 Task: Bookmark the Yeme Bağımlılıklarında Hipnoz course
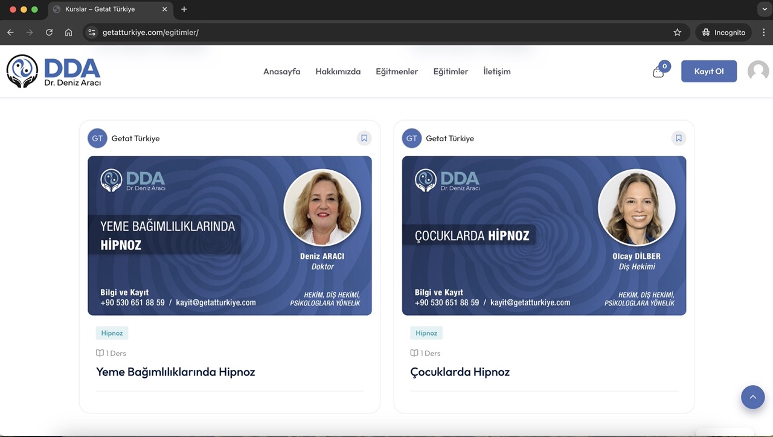[x=364, y=138]
